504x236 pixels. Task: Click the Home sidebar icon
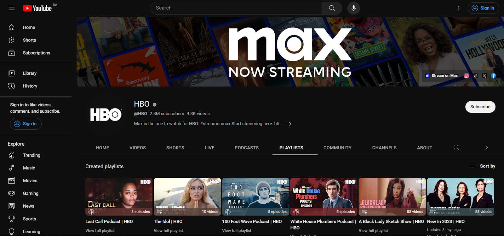[12, 27]
